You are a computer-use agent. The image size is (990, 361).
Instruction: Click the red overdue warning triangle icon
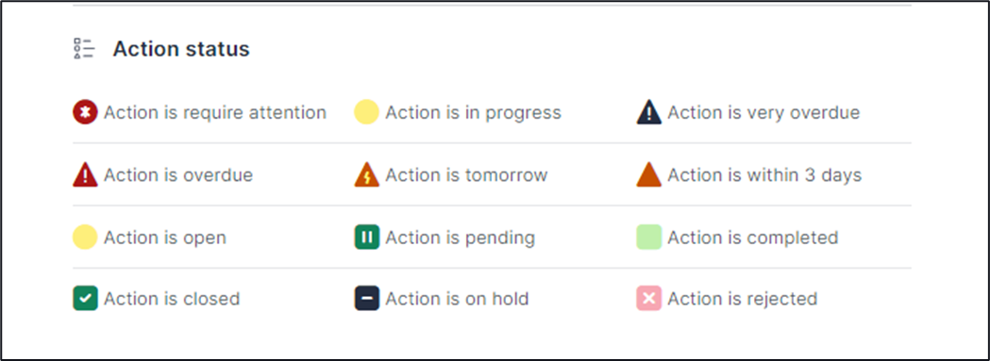(85, 174)
